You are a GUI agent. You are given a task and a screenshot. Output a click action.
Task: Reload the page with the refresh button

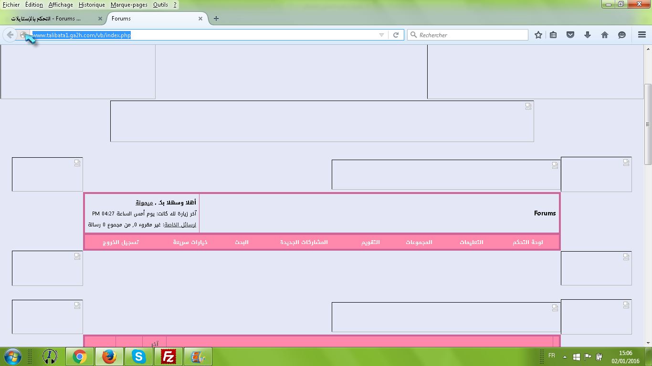396,35
